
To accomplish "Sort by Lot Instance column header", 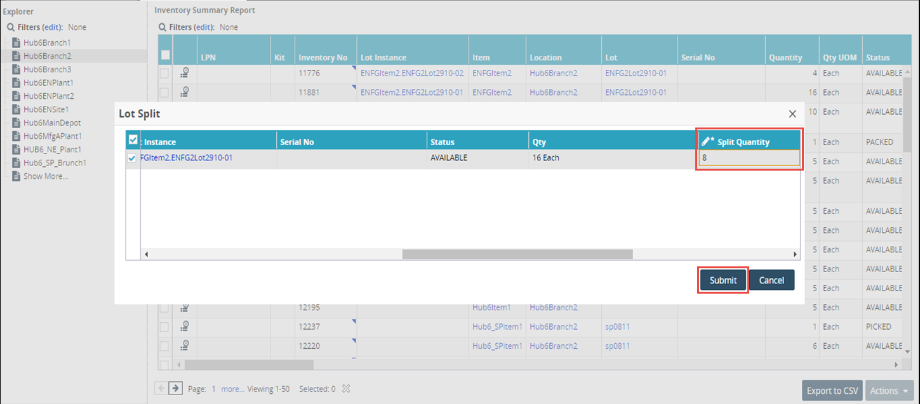I will [383, 57].
